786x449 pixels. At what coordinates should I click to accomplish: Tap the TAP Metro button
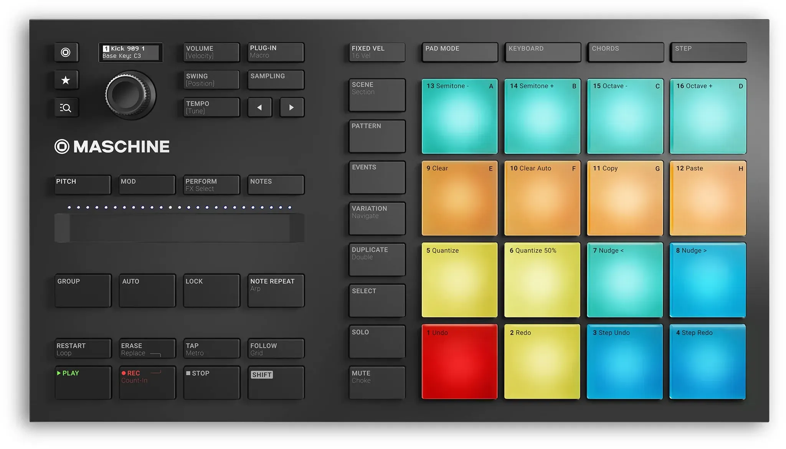click(211, 349)
